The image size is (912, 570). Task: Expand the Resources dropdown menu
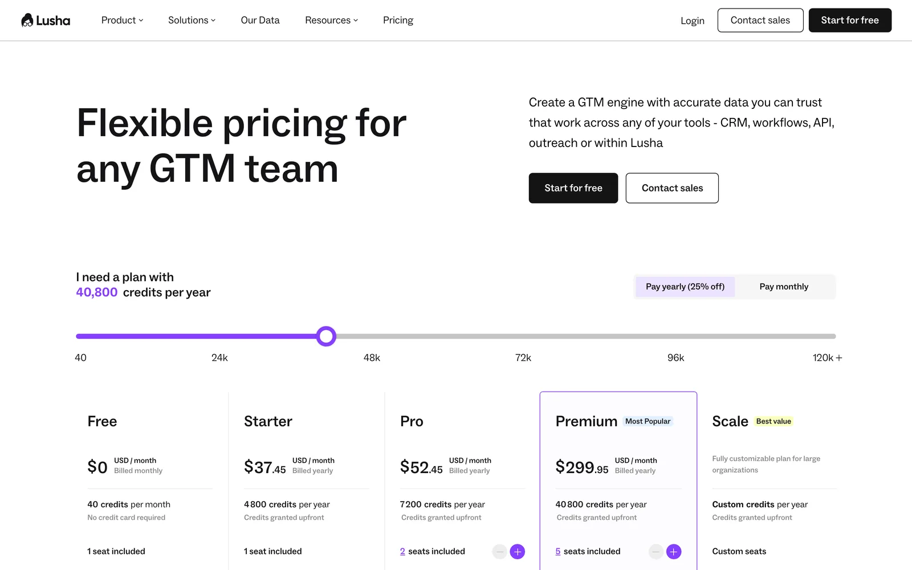pyautogui.click(x=331, y=21)
